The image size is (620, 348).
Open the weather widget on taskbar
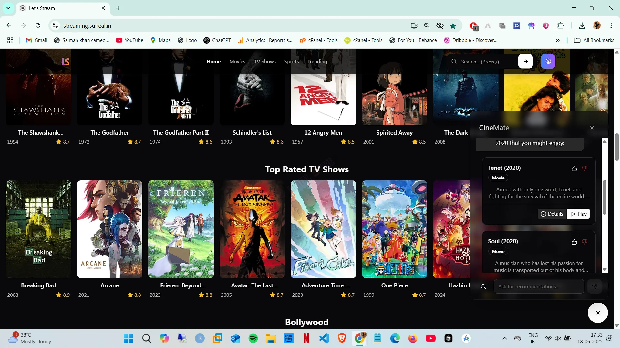pos(30,338)
